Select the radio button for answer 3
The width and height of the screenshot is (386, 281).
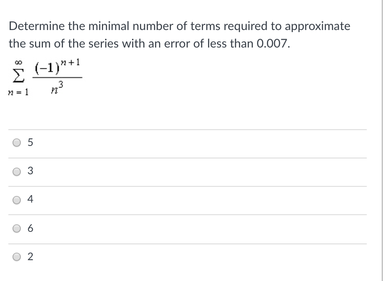click(x=16, y=171)
